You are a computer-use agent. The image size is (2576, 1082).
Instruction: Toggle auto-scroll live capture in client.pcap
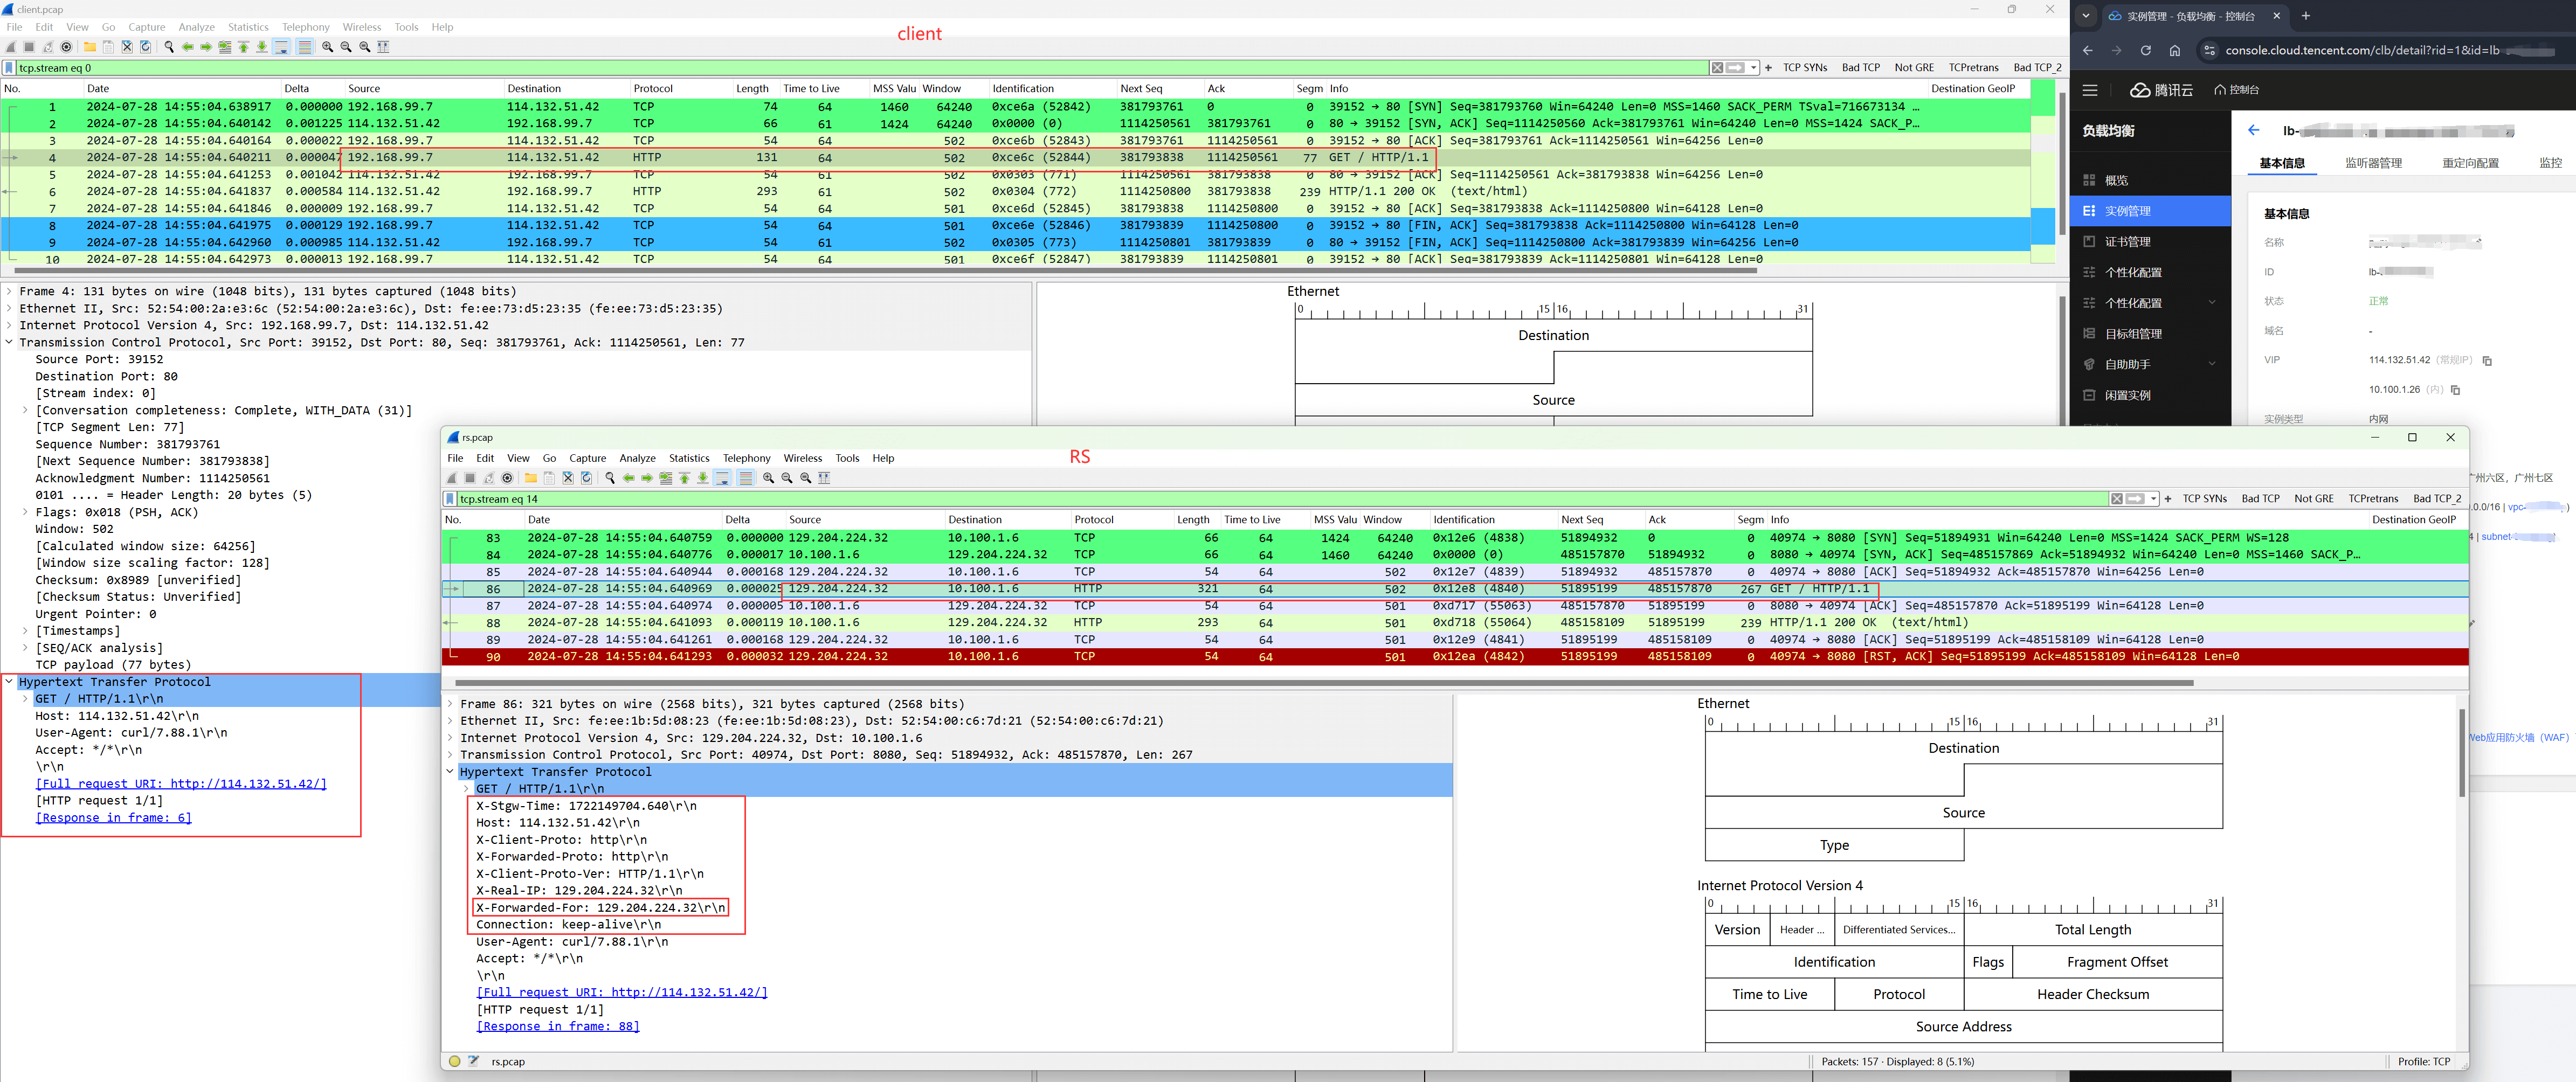click(282, 47)
